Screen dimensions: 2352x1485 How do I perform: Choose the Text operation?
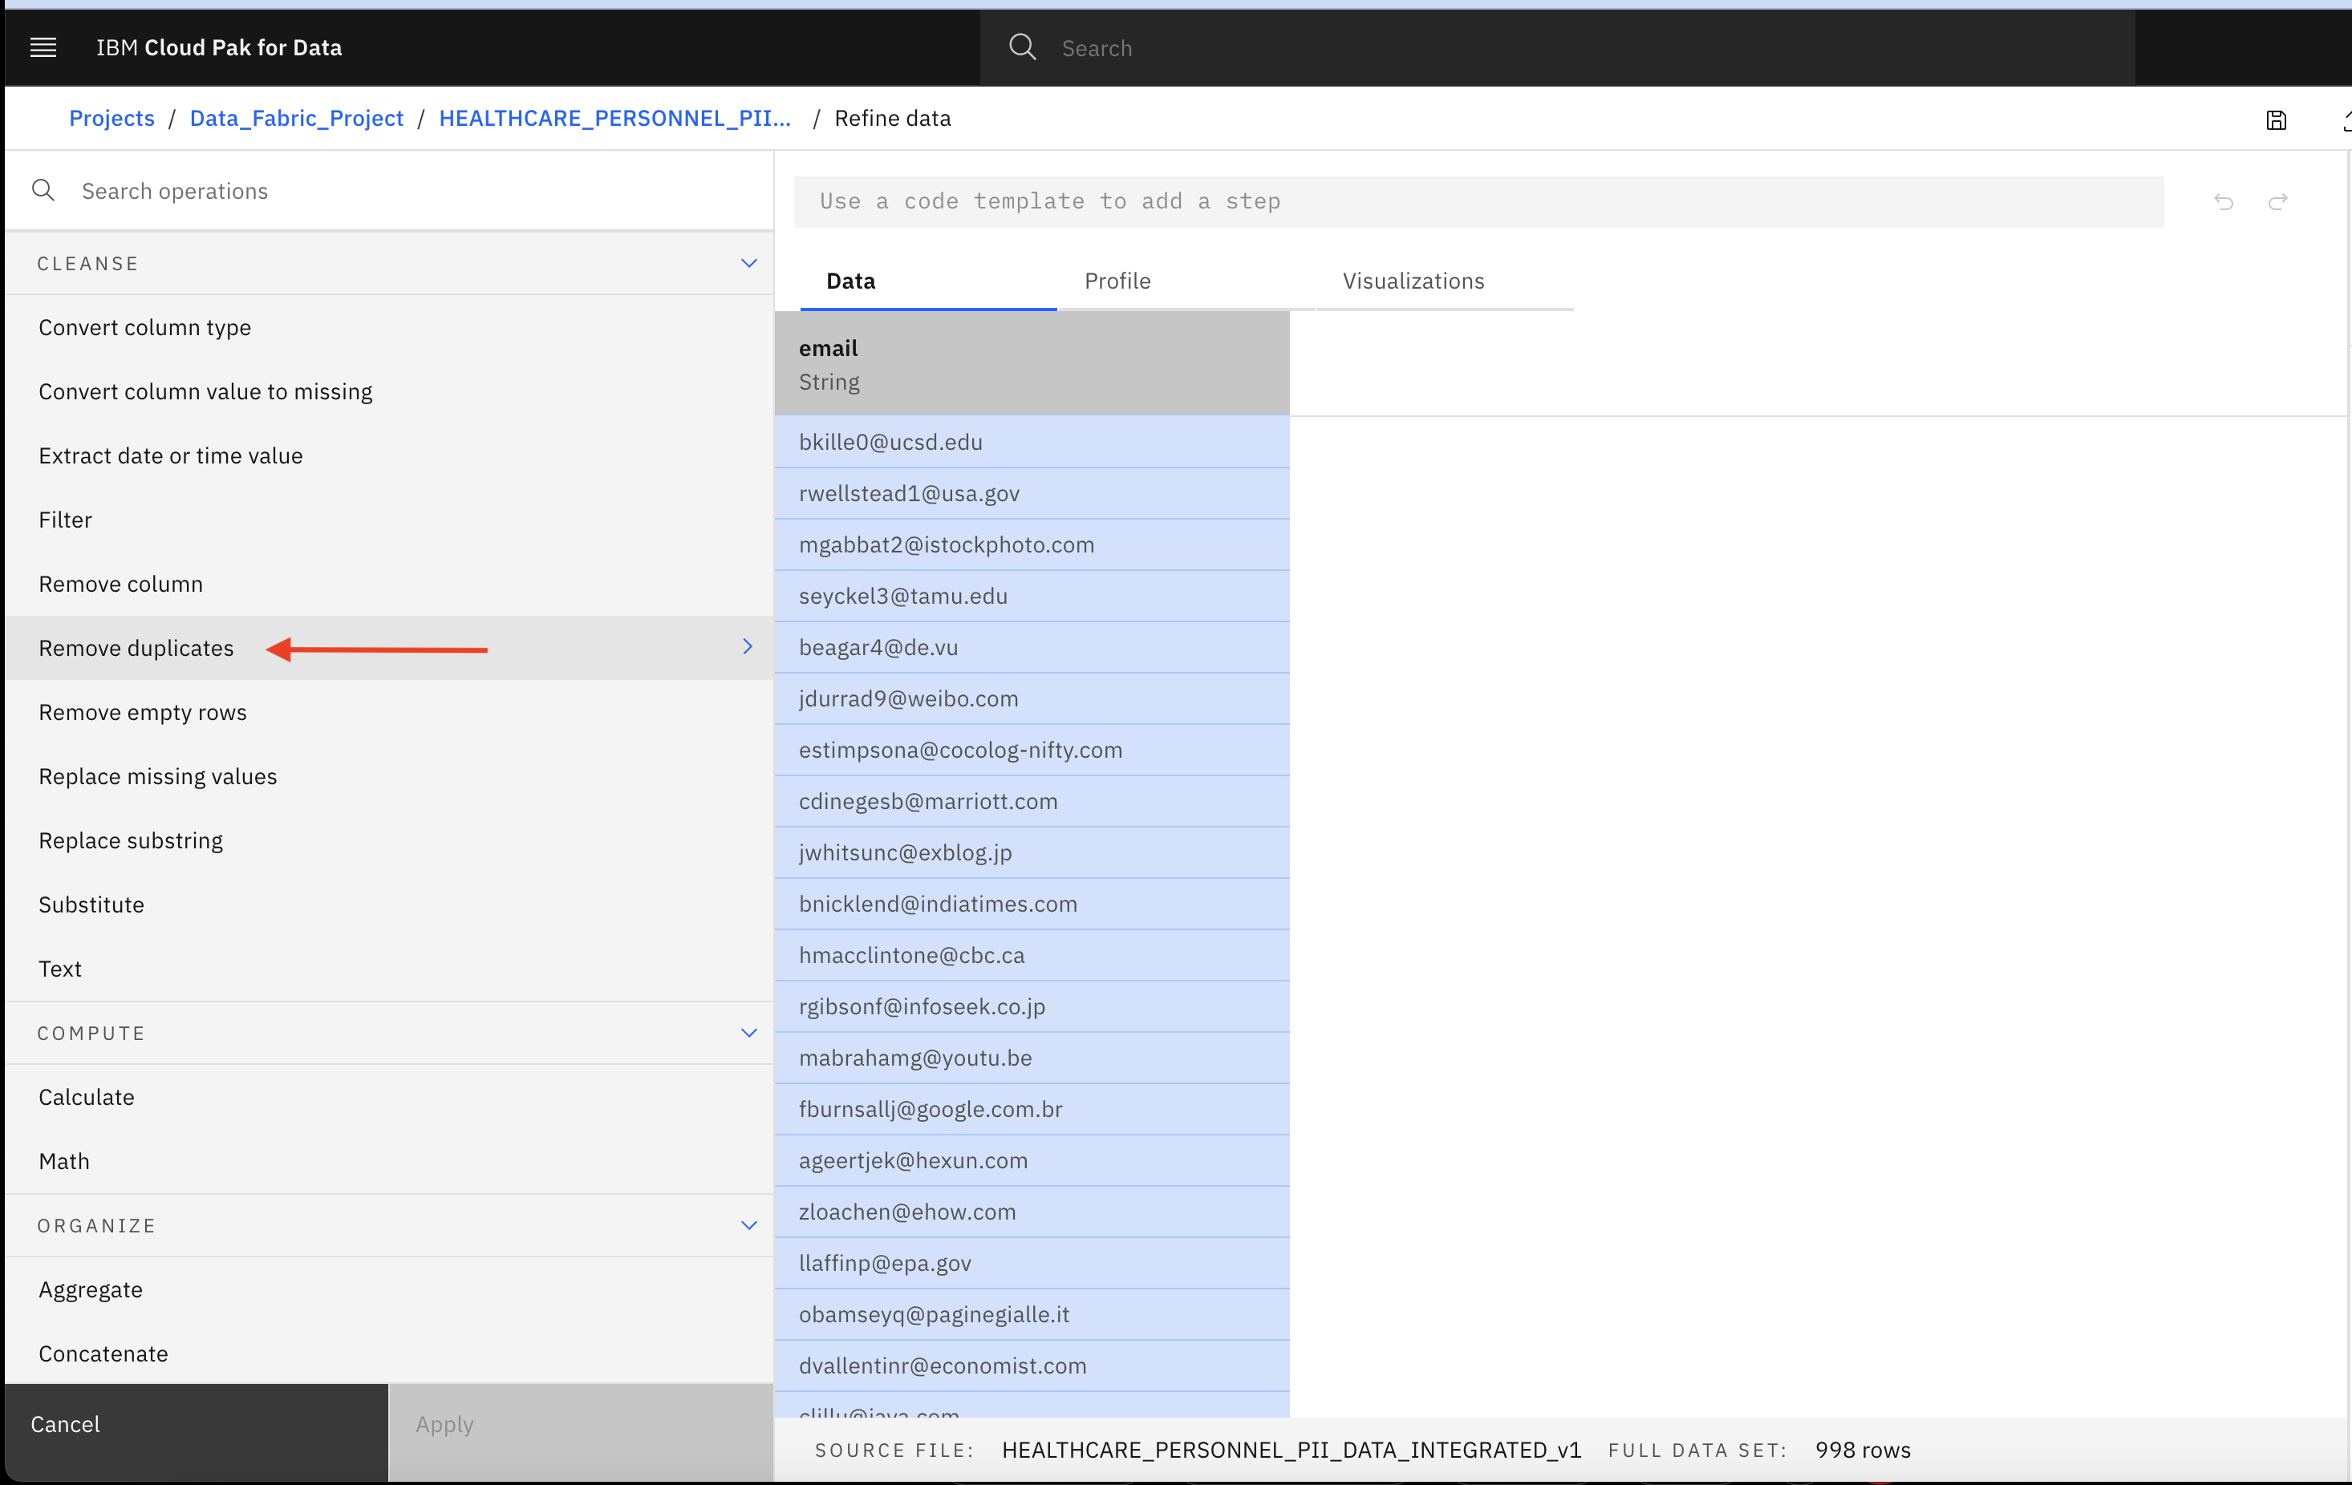click(x=389, y=969)
